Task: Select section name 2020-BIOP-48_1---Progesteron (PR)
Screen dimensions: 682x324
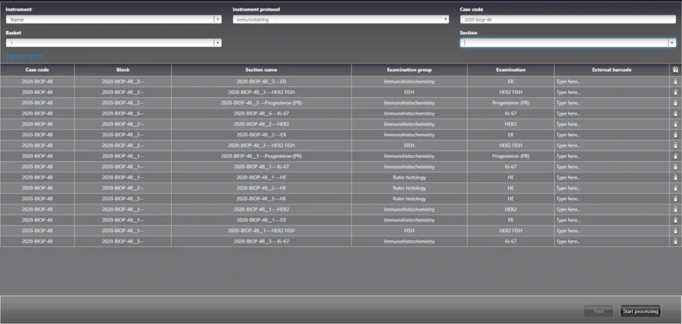Action: pos(261,156)
